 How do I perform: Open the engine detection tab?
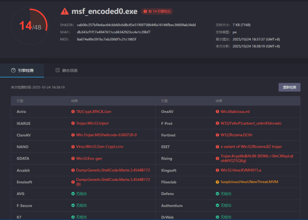coord(22,70)
